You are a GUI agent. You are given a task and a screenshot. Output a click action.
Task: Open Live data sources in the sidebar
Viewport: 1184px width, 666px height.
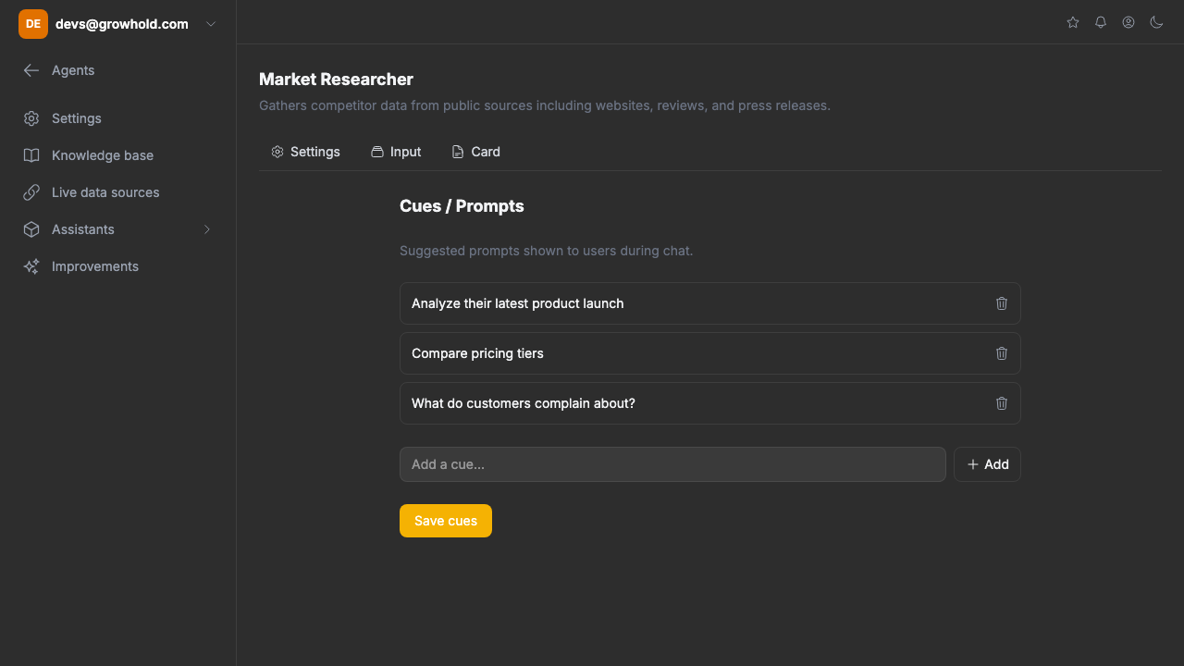coord(105,192)
